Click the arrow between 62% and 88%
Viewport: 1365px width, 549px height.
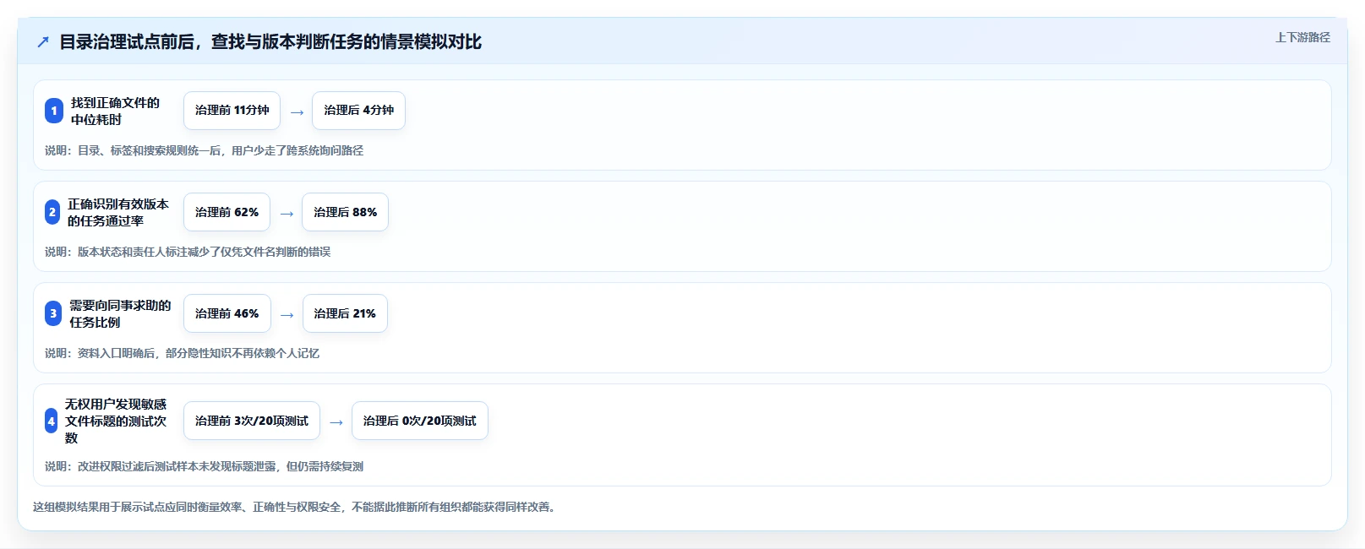coord(287,213)
